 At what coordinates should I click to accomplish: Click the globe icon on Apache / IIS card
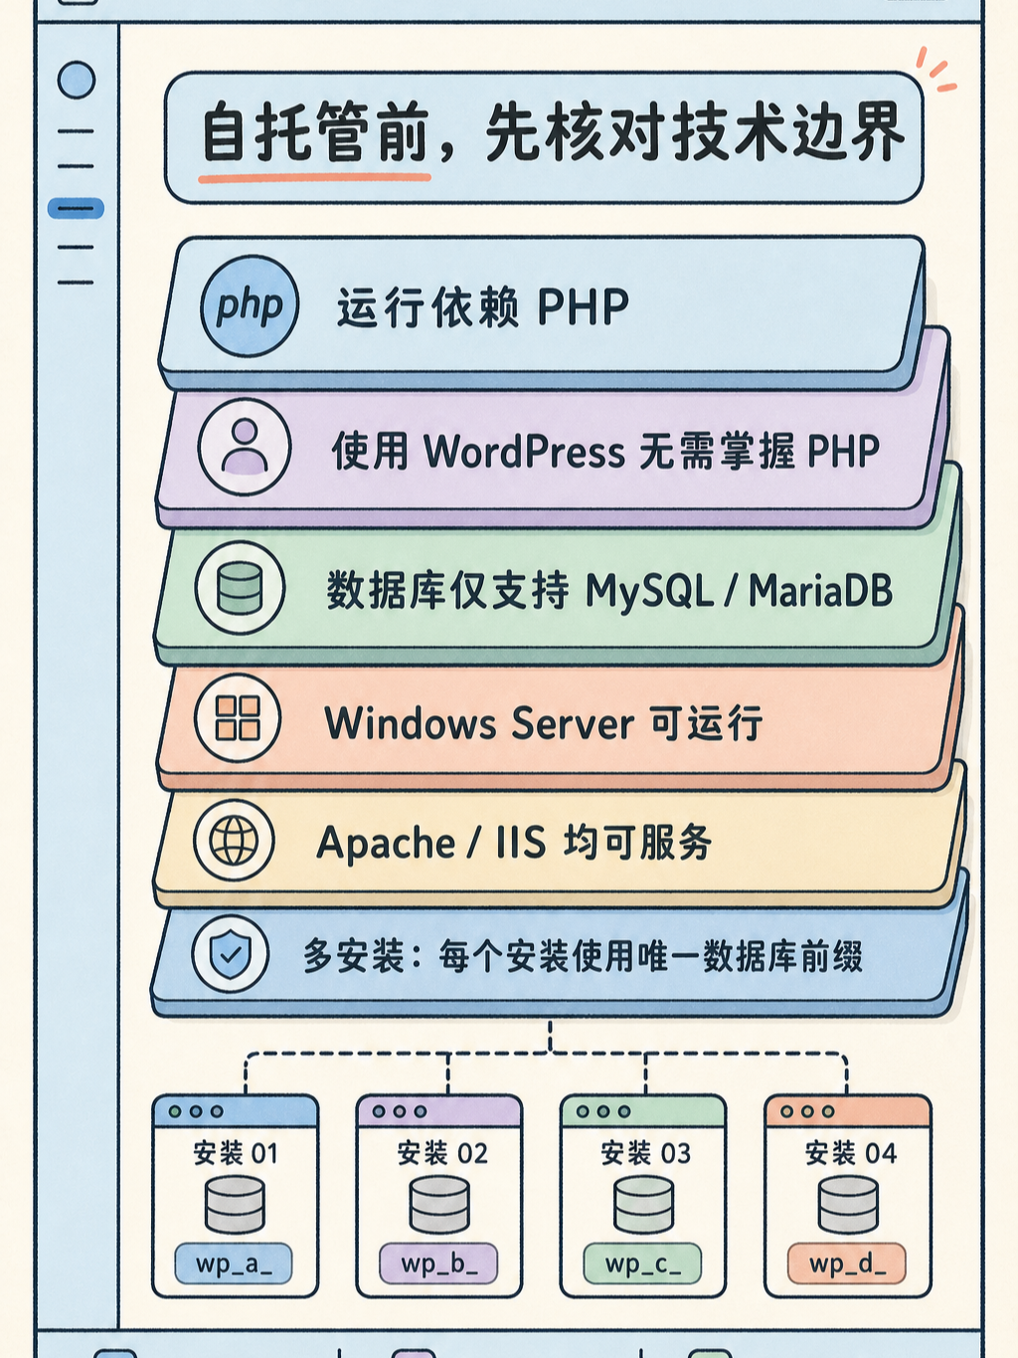coord(234,841)
